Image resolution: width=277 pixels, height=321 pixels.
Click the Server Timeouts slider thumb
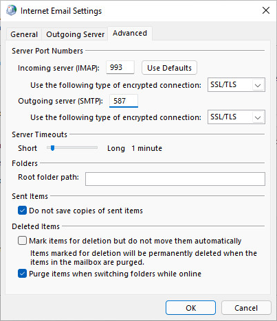pyautogui.click(x=52, y=148)
